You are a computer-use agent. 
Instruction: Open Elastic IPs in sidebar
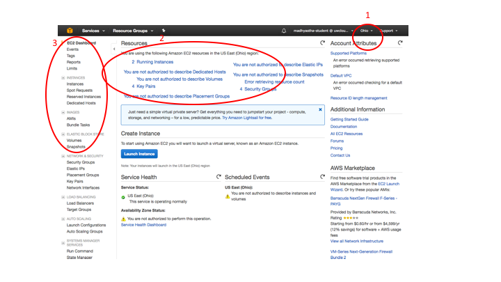click(76, 169)
